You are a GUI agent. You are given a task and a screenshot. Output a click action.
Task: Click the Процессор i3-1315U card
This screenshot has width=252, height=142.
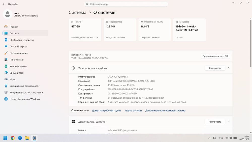[189, 30]
